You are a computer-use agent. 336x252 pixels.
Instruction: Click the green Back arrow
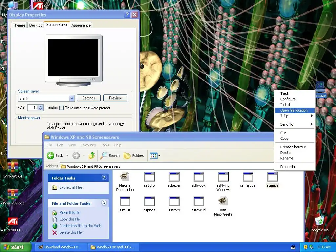click(x=51, y=156)
